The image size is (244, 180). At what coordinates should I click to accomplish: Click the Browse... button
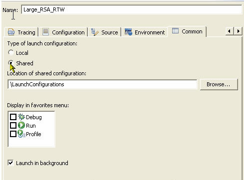(x=219, y=84)
